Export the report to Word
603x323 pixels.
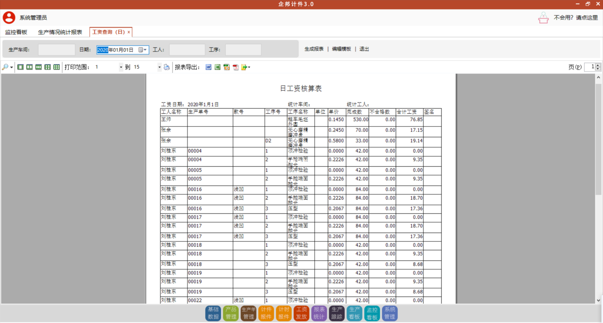[208, 67]
